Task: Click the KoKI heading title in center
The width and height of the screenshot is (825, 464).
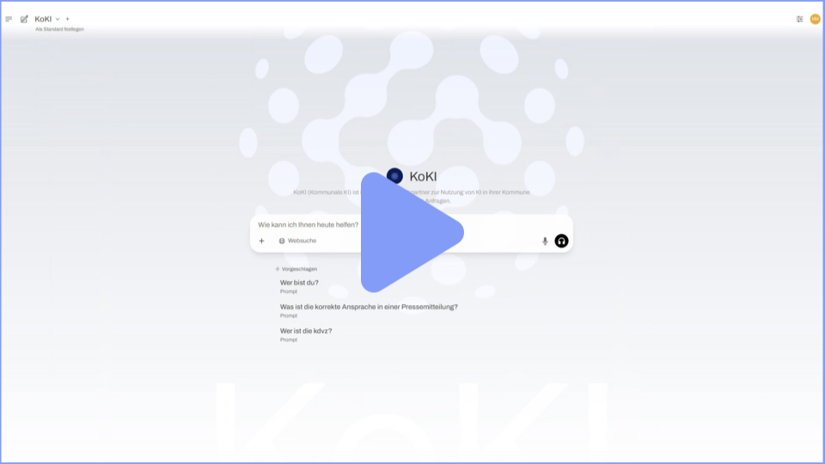Action: (x=423, y=176)
